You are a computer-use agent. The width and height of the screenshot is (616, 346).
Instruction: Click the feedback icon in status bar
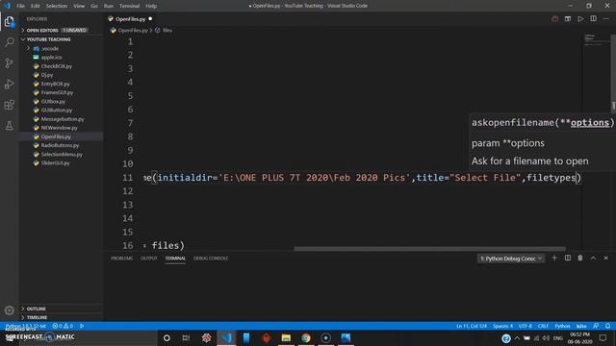(x=596, y=326)
